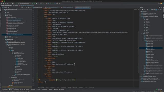Collapse the k8s-scripts folder
The height and width of the screenshot is (92, 164).
[4, 16]
